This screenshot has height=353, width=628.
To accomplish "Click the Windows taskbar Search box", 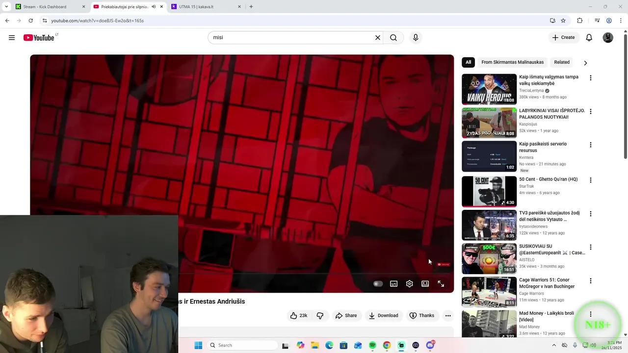I will pos(242,346).
